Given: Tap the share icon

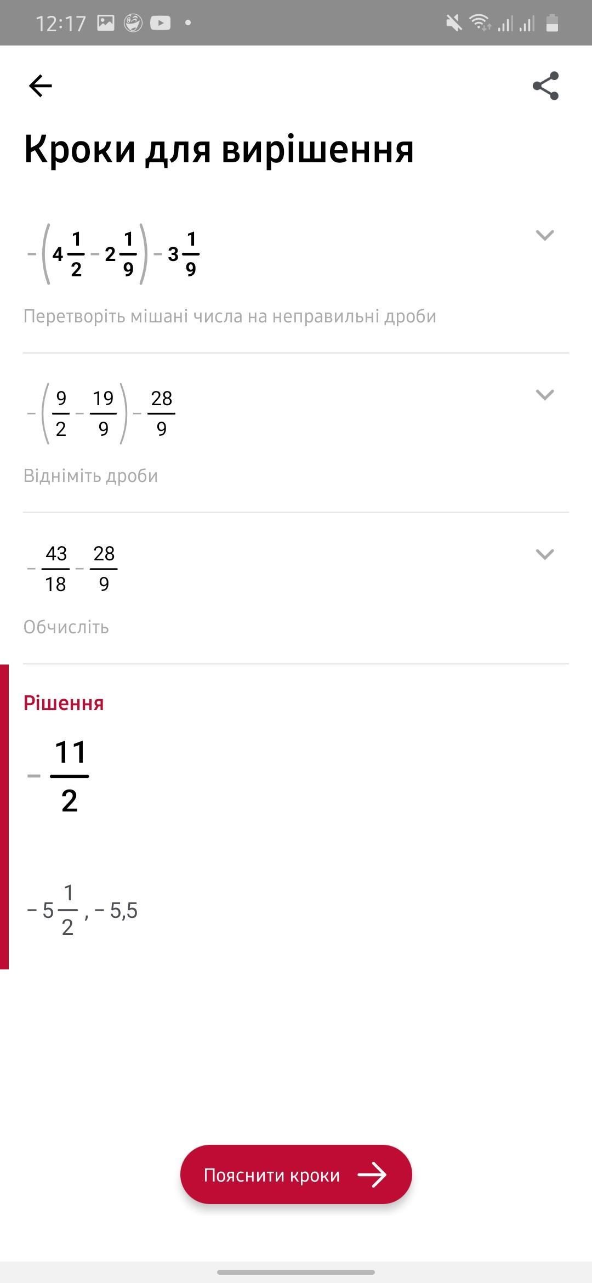Looking at the screenshot, I should (x=545, y=86).
